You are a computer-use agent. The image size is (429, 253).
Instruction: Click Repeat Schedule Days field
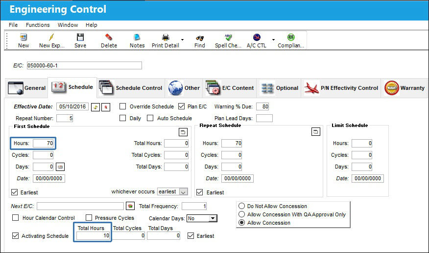click(232, 167)
